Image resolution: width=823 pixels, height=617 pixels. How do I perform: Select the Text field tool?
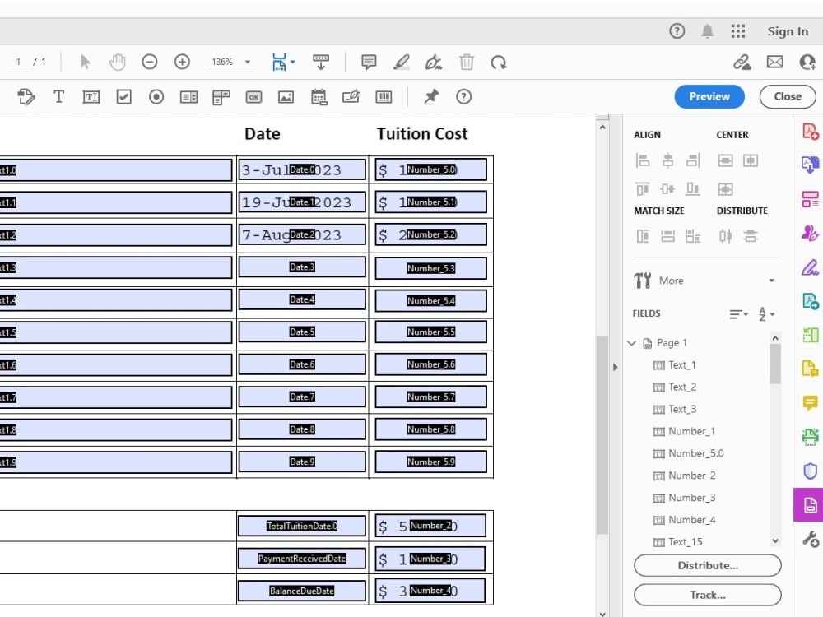tap(91, 96)
